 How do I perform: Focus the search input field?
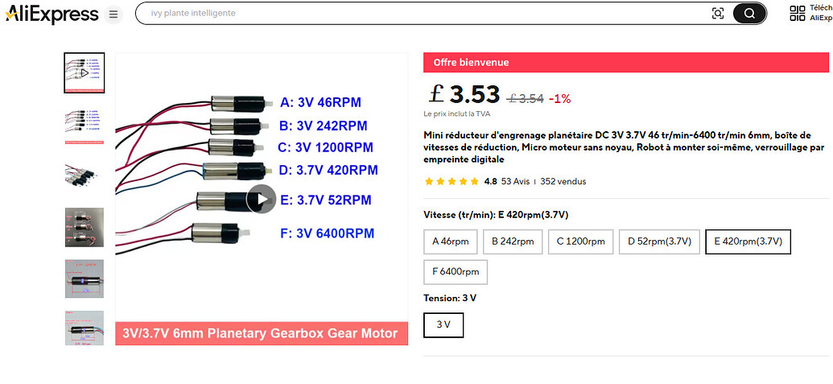(419, 14)
